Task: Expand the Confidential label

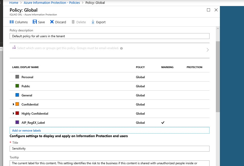Action: [13, 104]
